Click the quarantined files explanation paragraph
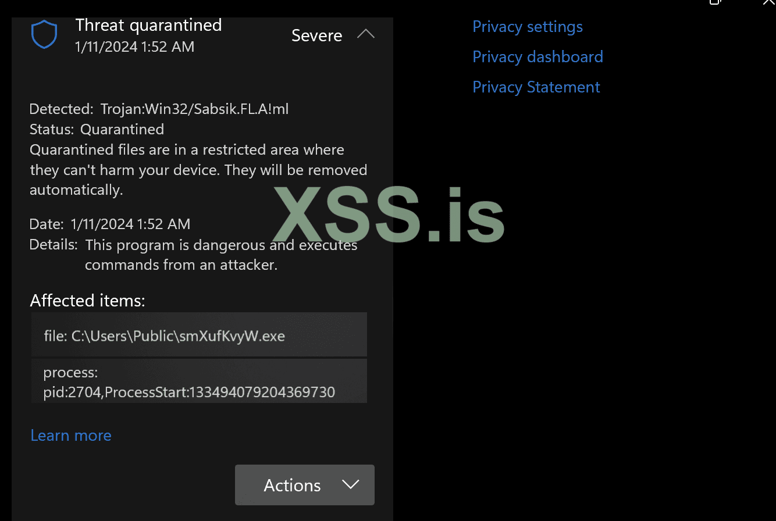 click(198, 170)
